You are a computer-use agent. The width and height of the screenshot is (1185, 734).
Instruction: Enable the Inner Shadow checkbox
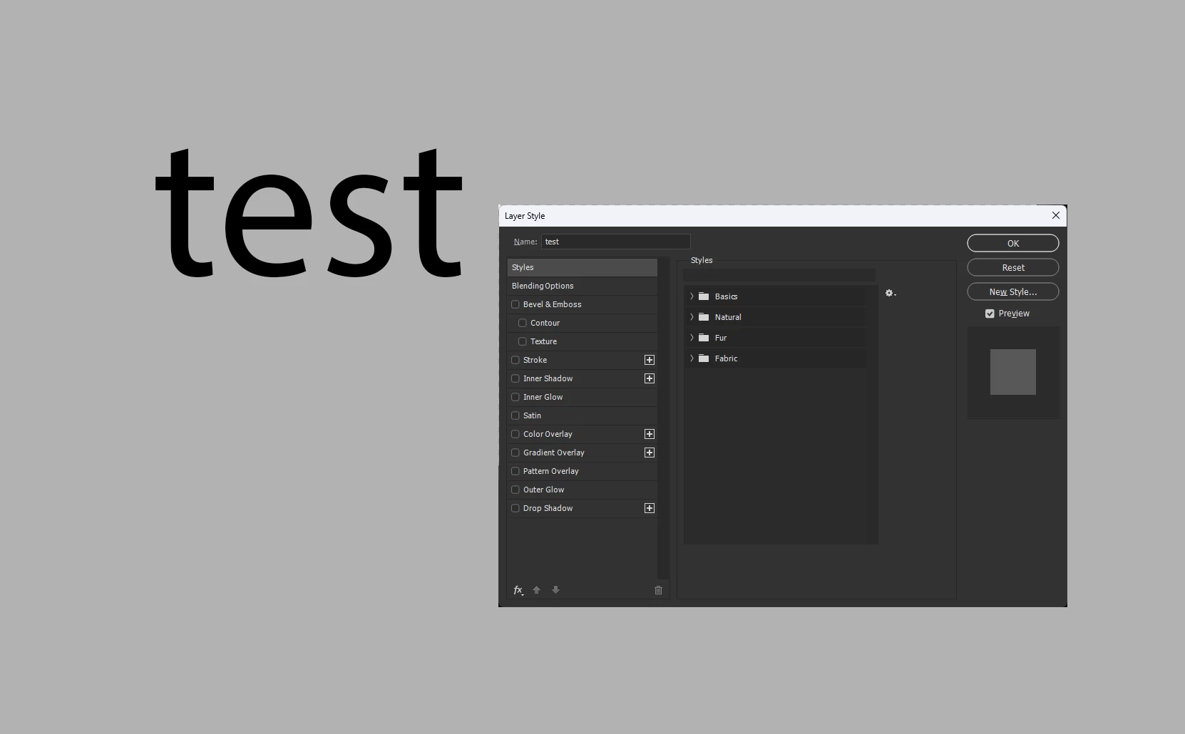point(515,378)
